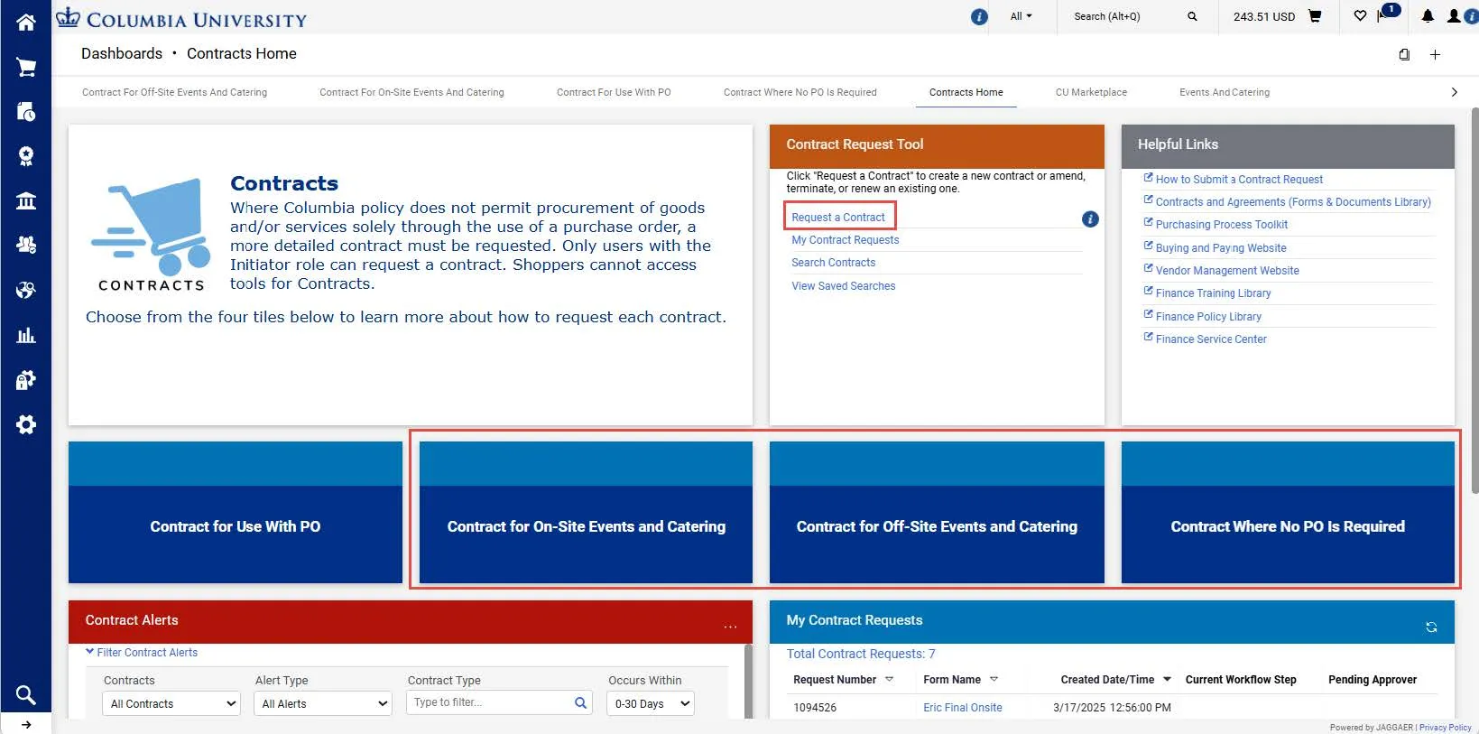Refresh the My Contract Requests panel

(1431, 627)
